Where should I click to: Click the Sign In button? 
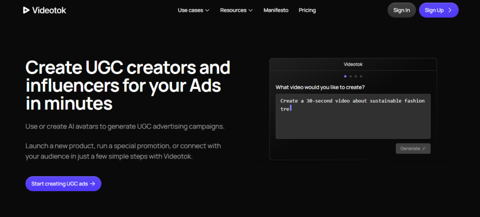(x=401, y=10)
